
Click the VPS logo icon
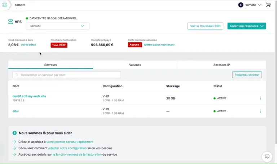(10, 22)
